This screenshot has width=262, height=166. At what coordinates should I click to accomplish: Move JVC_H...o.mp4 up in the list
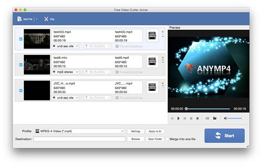pyautogui.click(x=162, y=86)
